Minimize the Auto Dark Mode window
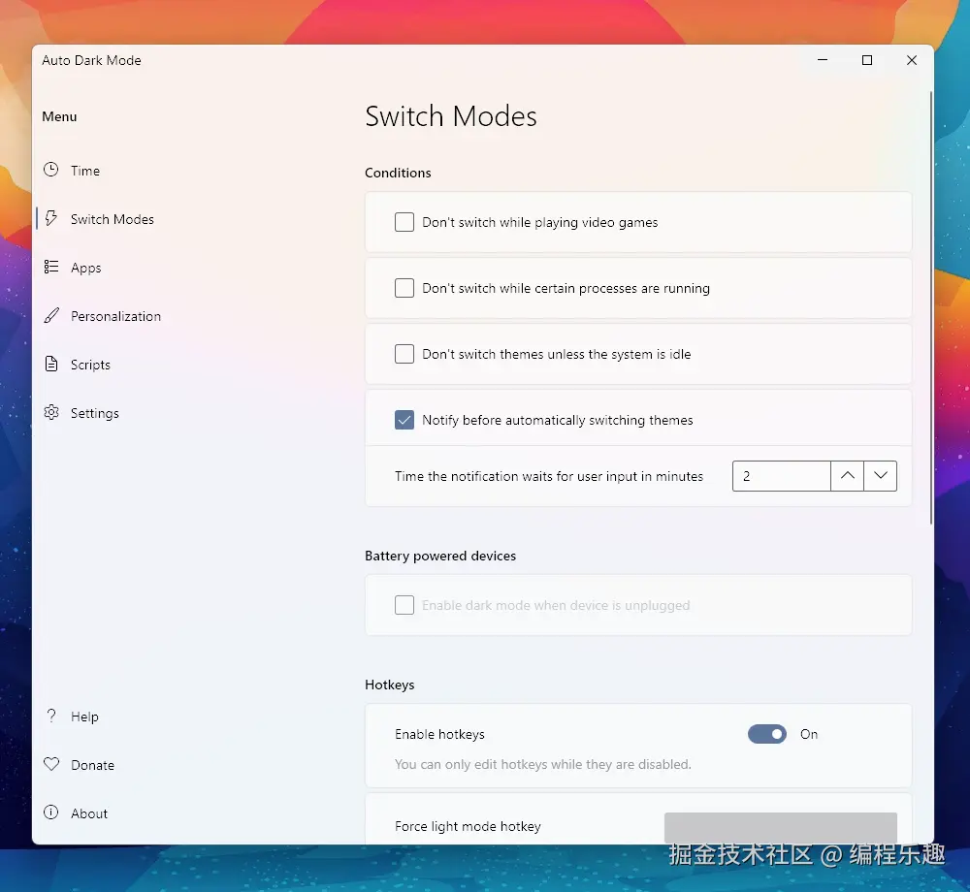Image resolution: width=970 pixels, height=892 pixels. pos(823,60)
